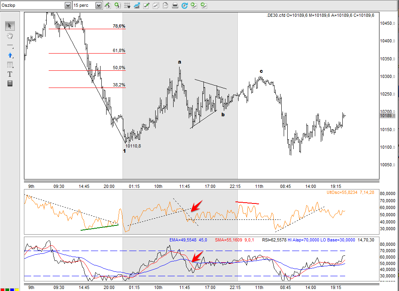Click the red divergence line on UltOsc
Screen dimensions: 399x291
[247, 203]
